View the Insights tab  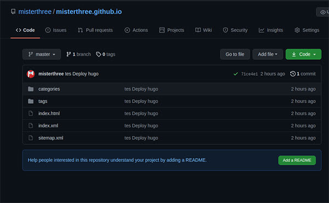pyautogui.click(x=271, y=30)
